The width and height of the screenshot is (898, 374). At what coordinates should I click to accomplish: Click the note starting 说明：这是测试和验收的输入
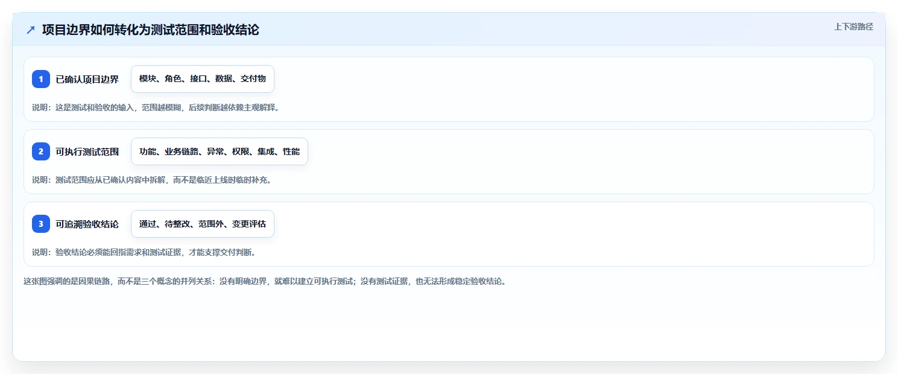(157, 107)
